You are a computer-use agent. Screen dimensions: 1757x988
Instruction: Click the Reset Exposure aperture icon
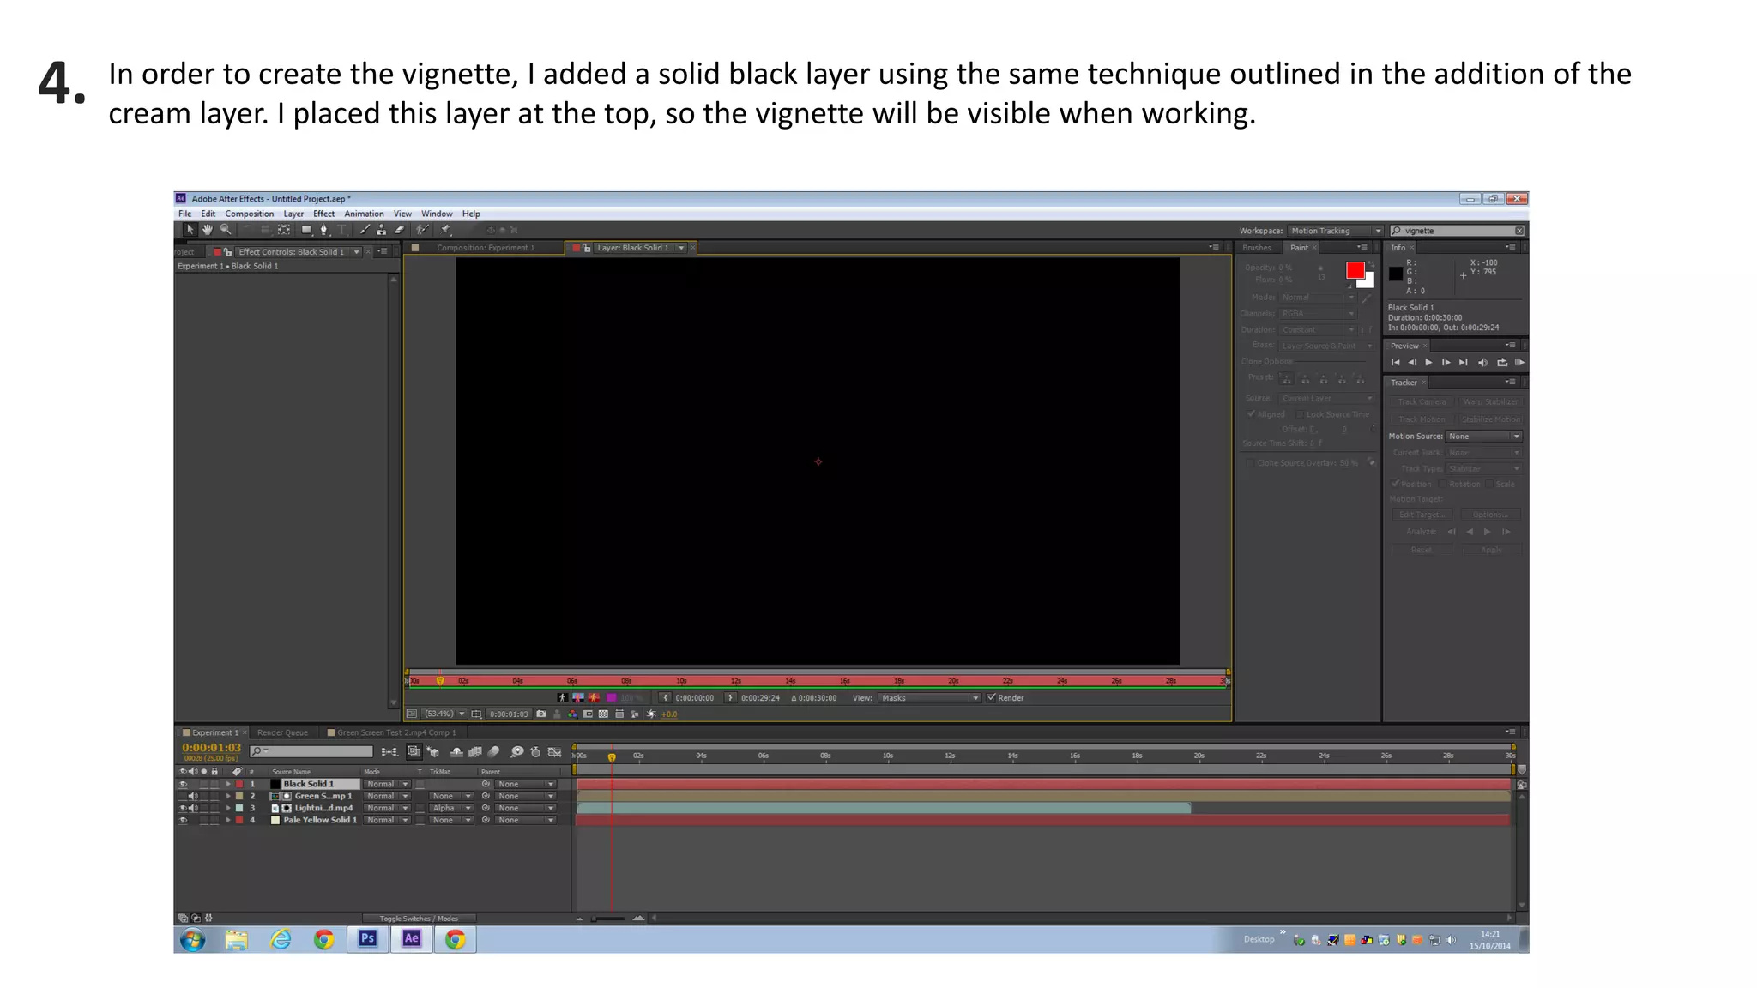pos(651,714)
